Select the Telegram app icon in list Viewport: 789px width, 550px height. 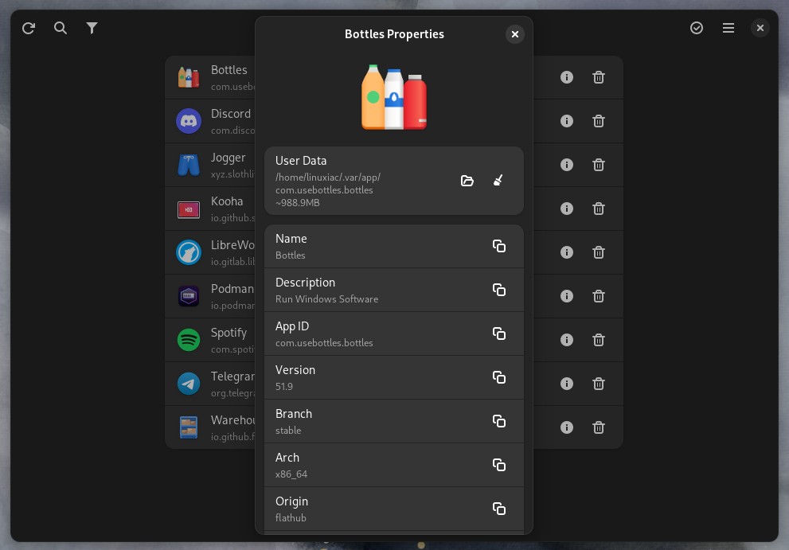point(189,384)
